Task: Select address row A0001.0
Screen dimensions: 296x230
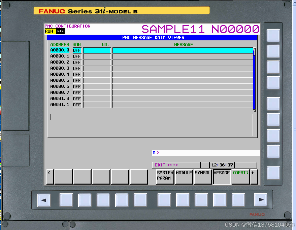Action: coord(60,99)
